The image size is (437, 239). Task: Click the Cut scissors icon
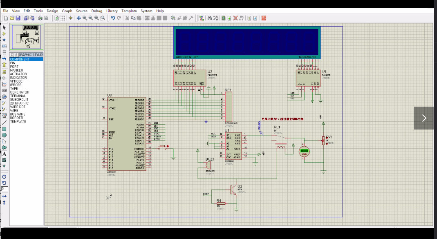(127, 18)
